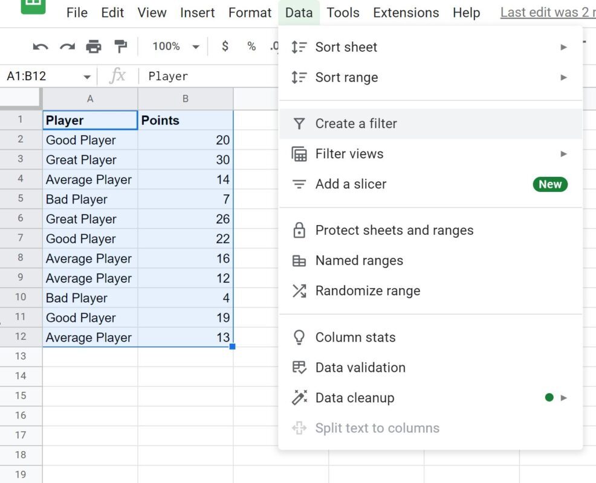Open the 100% zoom dropdown
Image resolution: width=596 pixels, height=483 pixels.
pyautogui.click(x=176, y=46)
